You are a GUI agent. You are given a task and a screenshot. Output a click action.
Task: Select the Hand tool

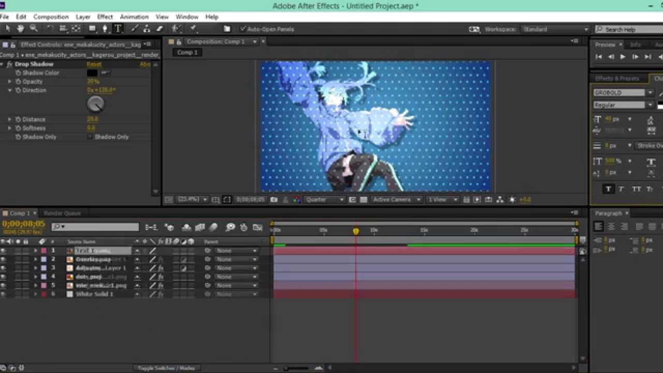coord(20,29)
